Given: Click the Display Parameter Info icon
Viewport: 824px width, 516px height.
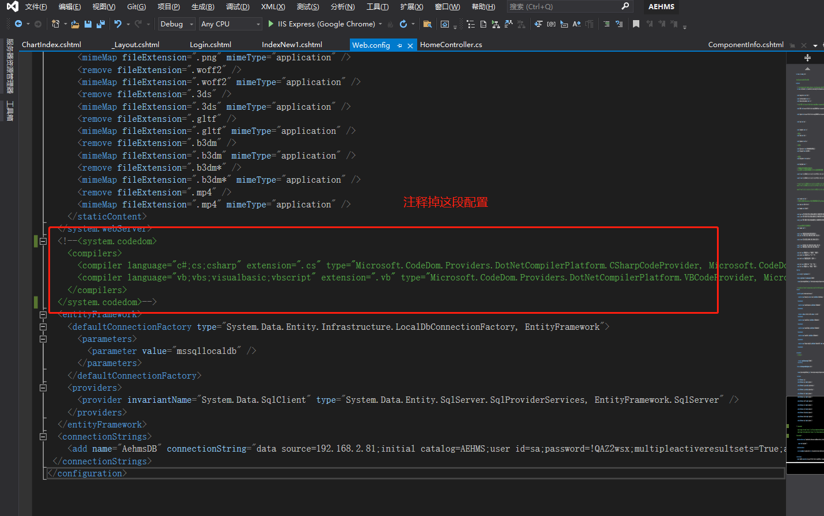Looking at the screenshot, I should point(551,24).
